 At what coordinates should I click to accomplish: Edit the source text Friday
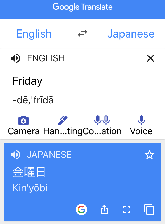point(27,81)
